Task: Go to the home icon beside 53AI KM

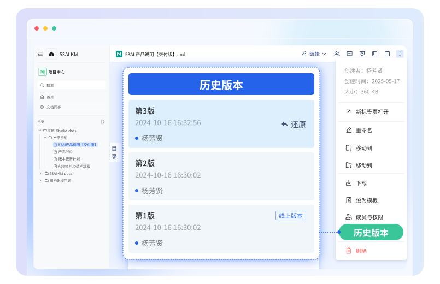Action: tap(51, 54)
